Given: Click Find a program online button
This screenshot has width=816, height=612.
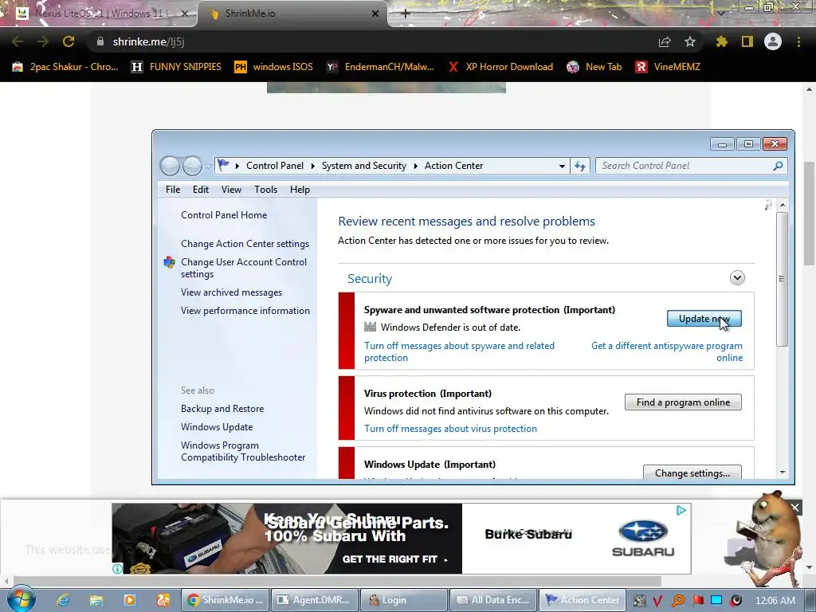Looking at the screenshot, I should tap(683, 402).
